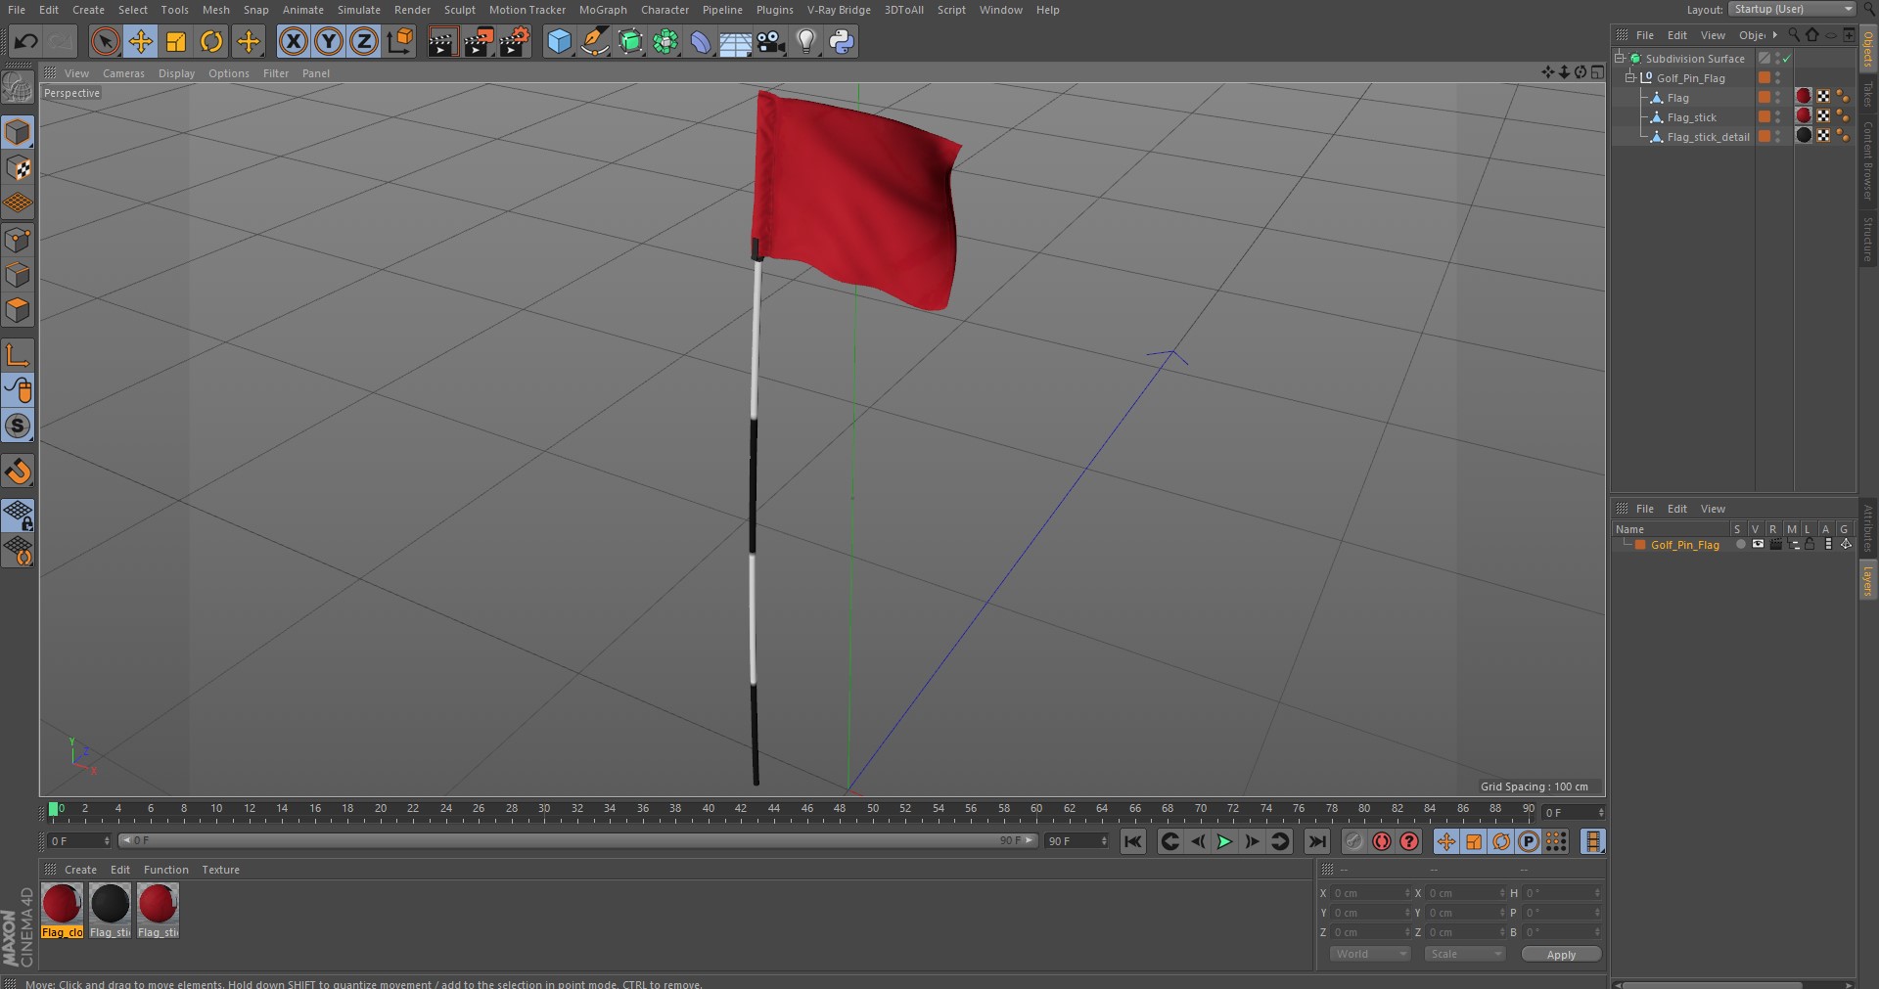Open viewport Cameras menu
The image size is (1879, 989).
pos(123,73)
